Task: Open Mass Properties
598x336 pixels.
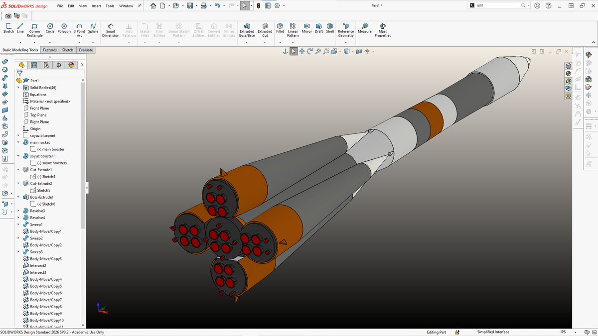Action: 383,30
